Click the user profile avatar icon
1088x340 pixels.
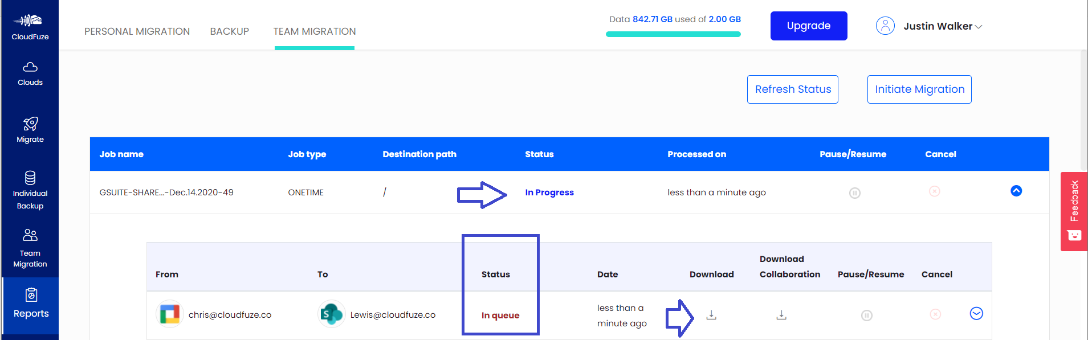click(x=885, y=26)
